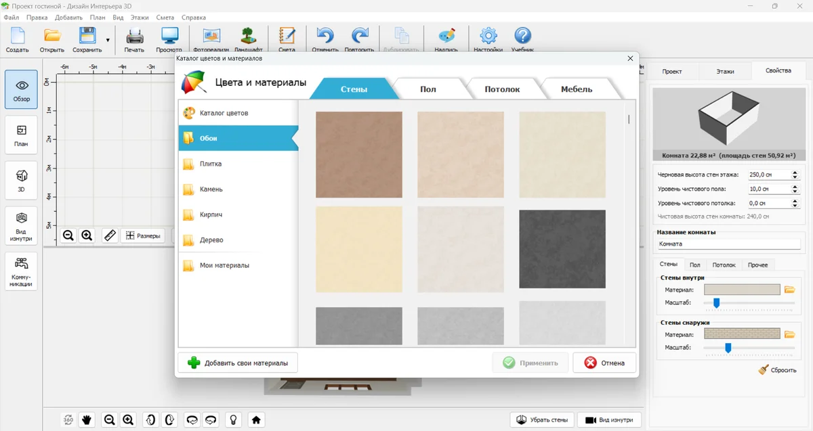Select Каталог цветов category
Viewport: 813px width, 431px height.
click(237, 113)
